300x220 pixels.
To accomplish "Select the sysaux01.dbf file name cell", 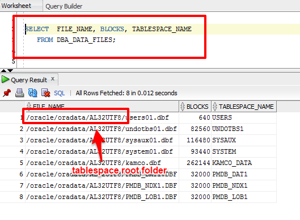I will click(102, 140).
